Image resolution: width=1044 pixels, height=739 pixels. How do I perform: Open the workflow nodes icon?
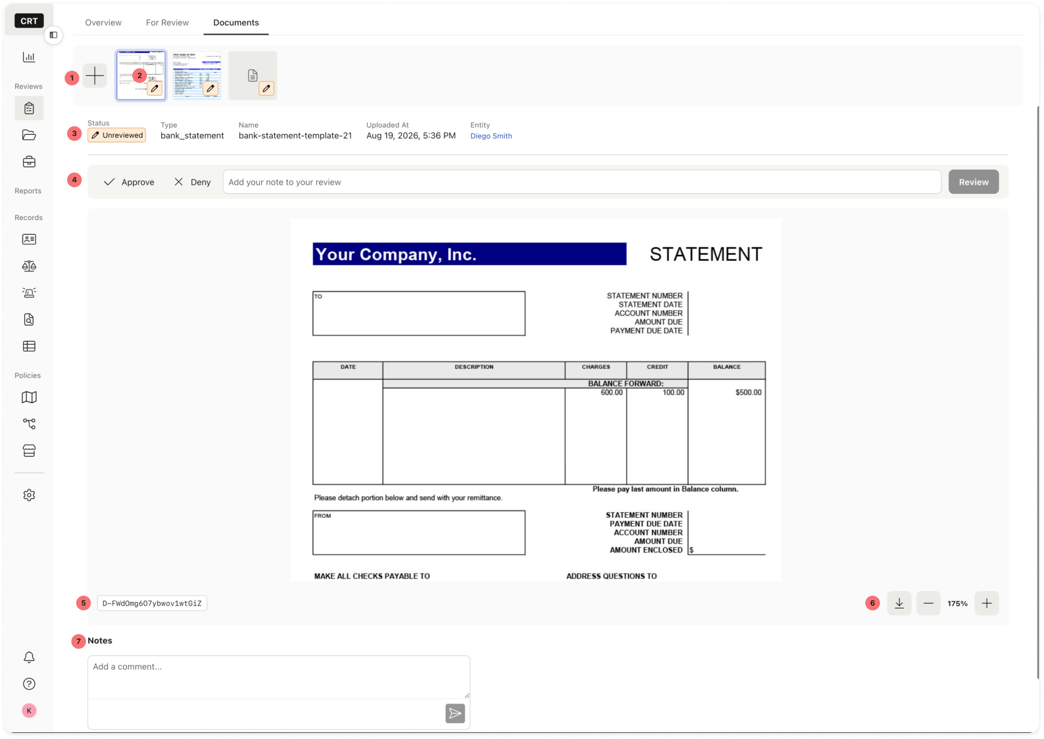[x=29, y=424]
